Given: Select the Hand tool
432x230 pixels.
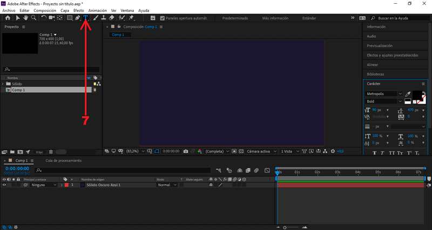Looking at the screenshot, I should coord(25,18).
